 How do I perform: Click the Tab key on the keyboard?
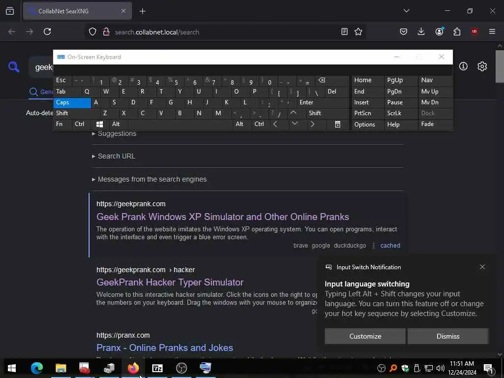click(67, 92)
